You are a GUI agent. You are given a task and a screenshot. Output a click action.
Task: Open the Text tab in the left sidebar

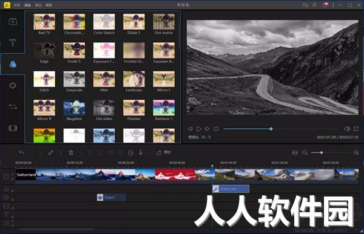(13, 42)
